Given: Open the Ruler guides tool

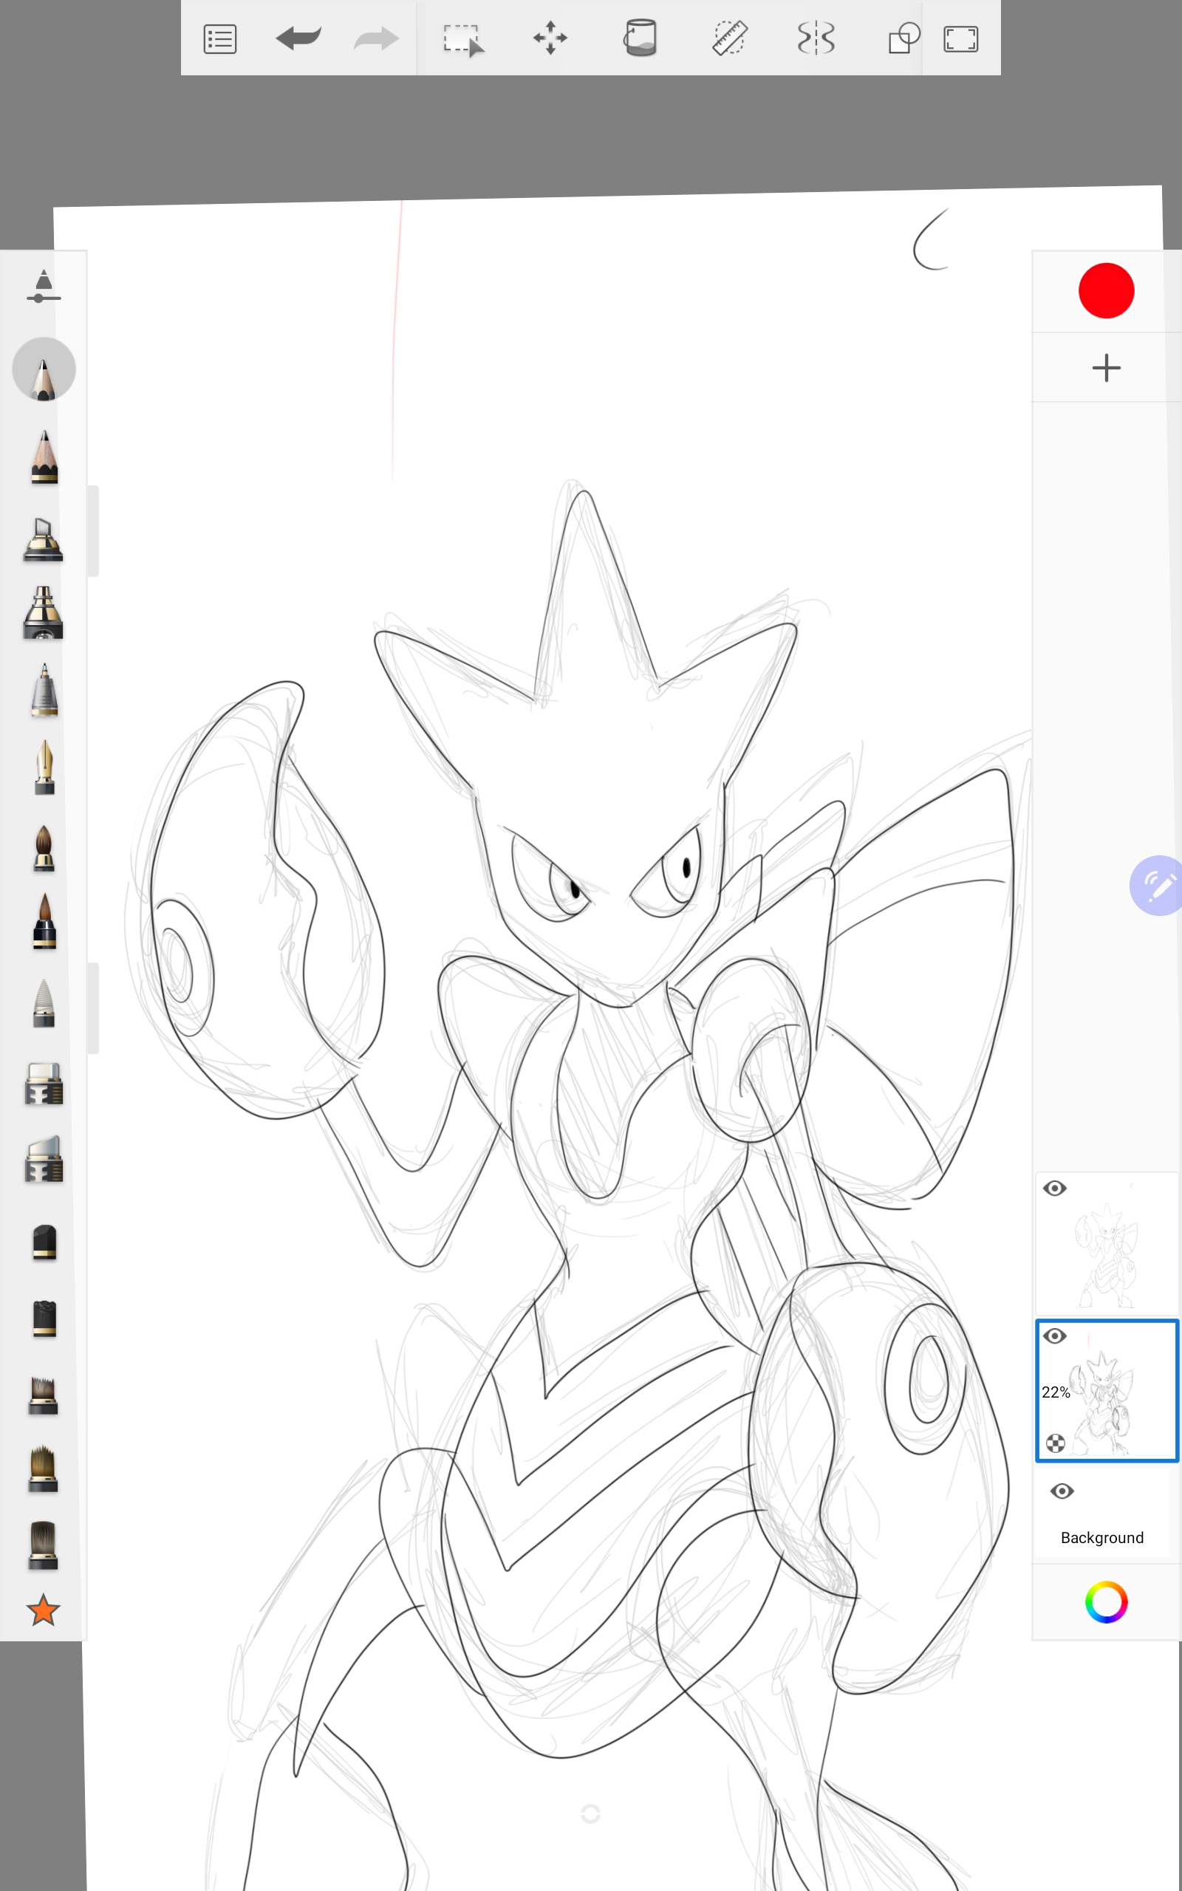Looking at the screenshot, I should click(729, 38).
